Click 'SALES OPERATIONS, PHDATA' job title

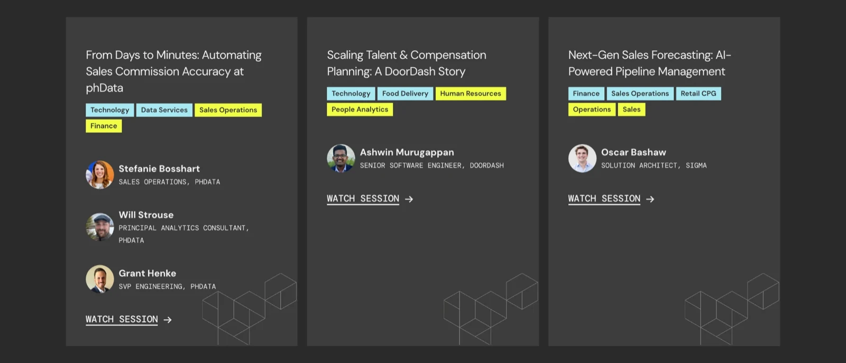(169, 182)
